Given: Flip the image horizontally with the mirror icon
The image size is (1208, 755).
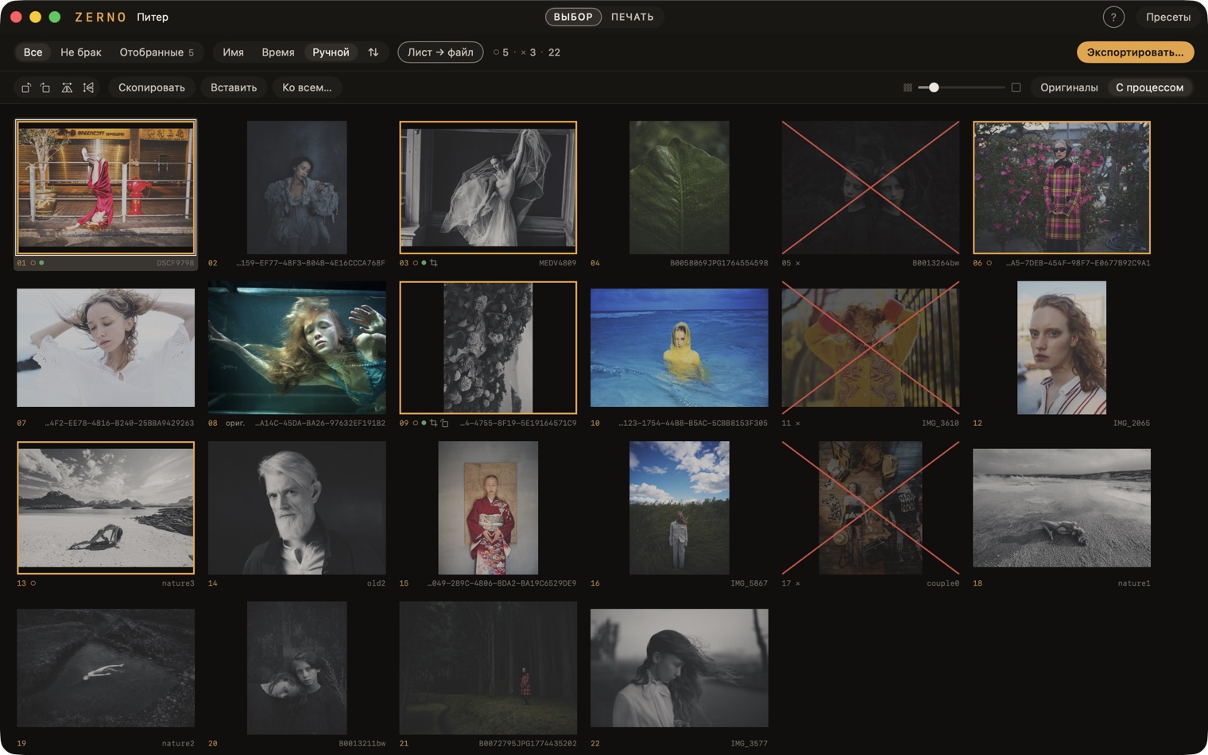Looking at the screenshot, I should pos(67,87).
